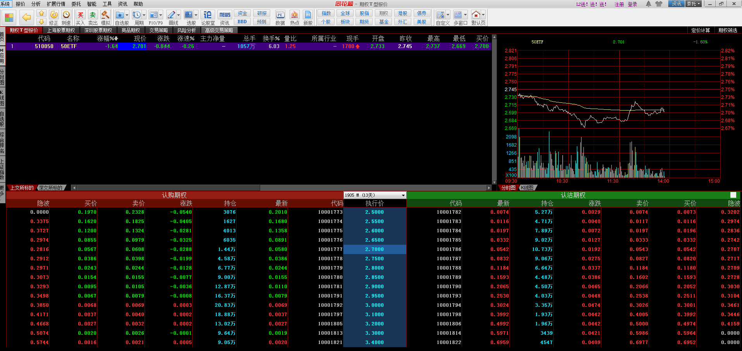Click the horizontal scrollbar below the quote table
This screenshot has height=351, width=742.
point(281,188)
